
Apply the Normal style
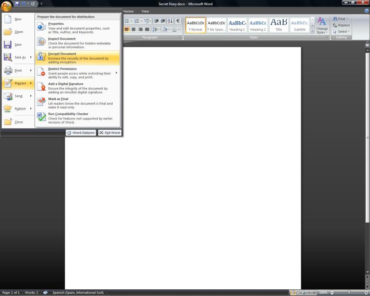196,25
